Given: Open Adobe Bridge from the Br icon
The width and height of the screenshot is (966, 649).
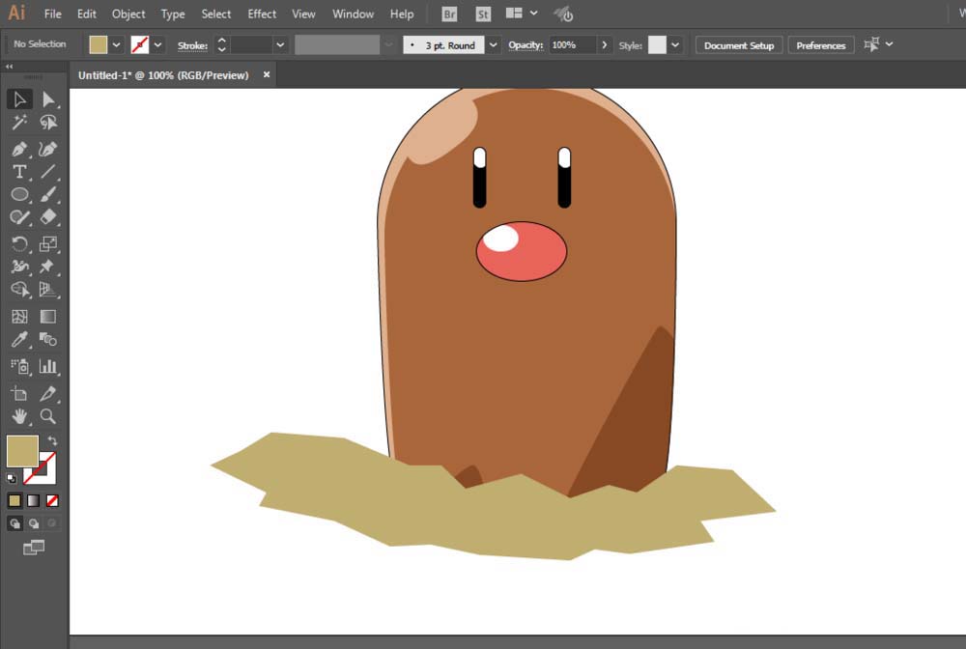Looking at the screenshot, I should [449, 14].
